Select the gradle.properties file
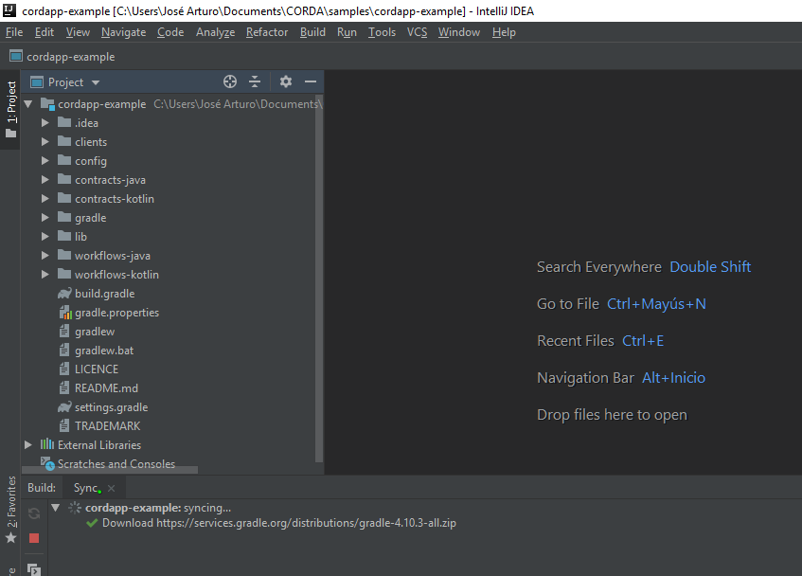Image resolution: width=802 pixels, height=576 pixels. coord(116,313)
